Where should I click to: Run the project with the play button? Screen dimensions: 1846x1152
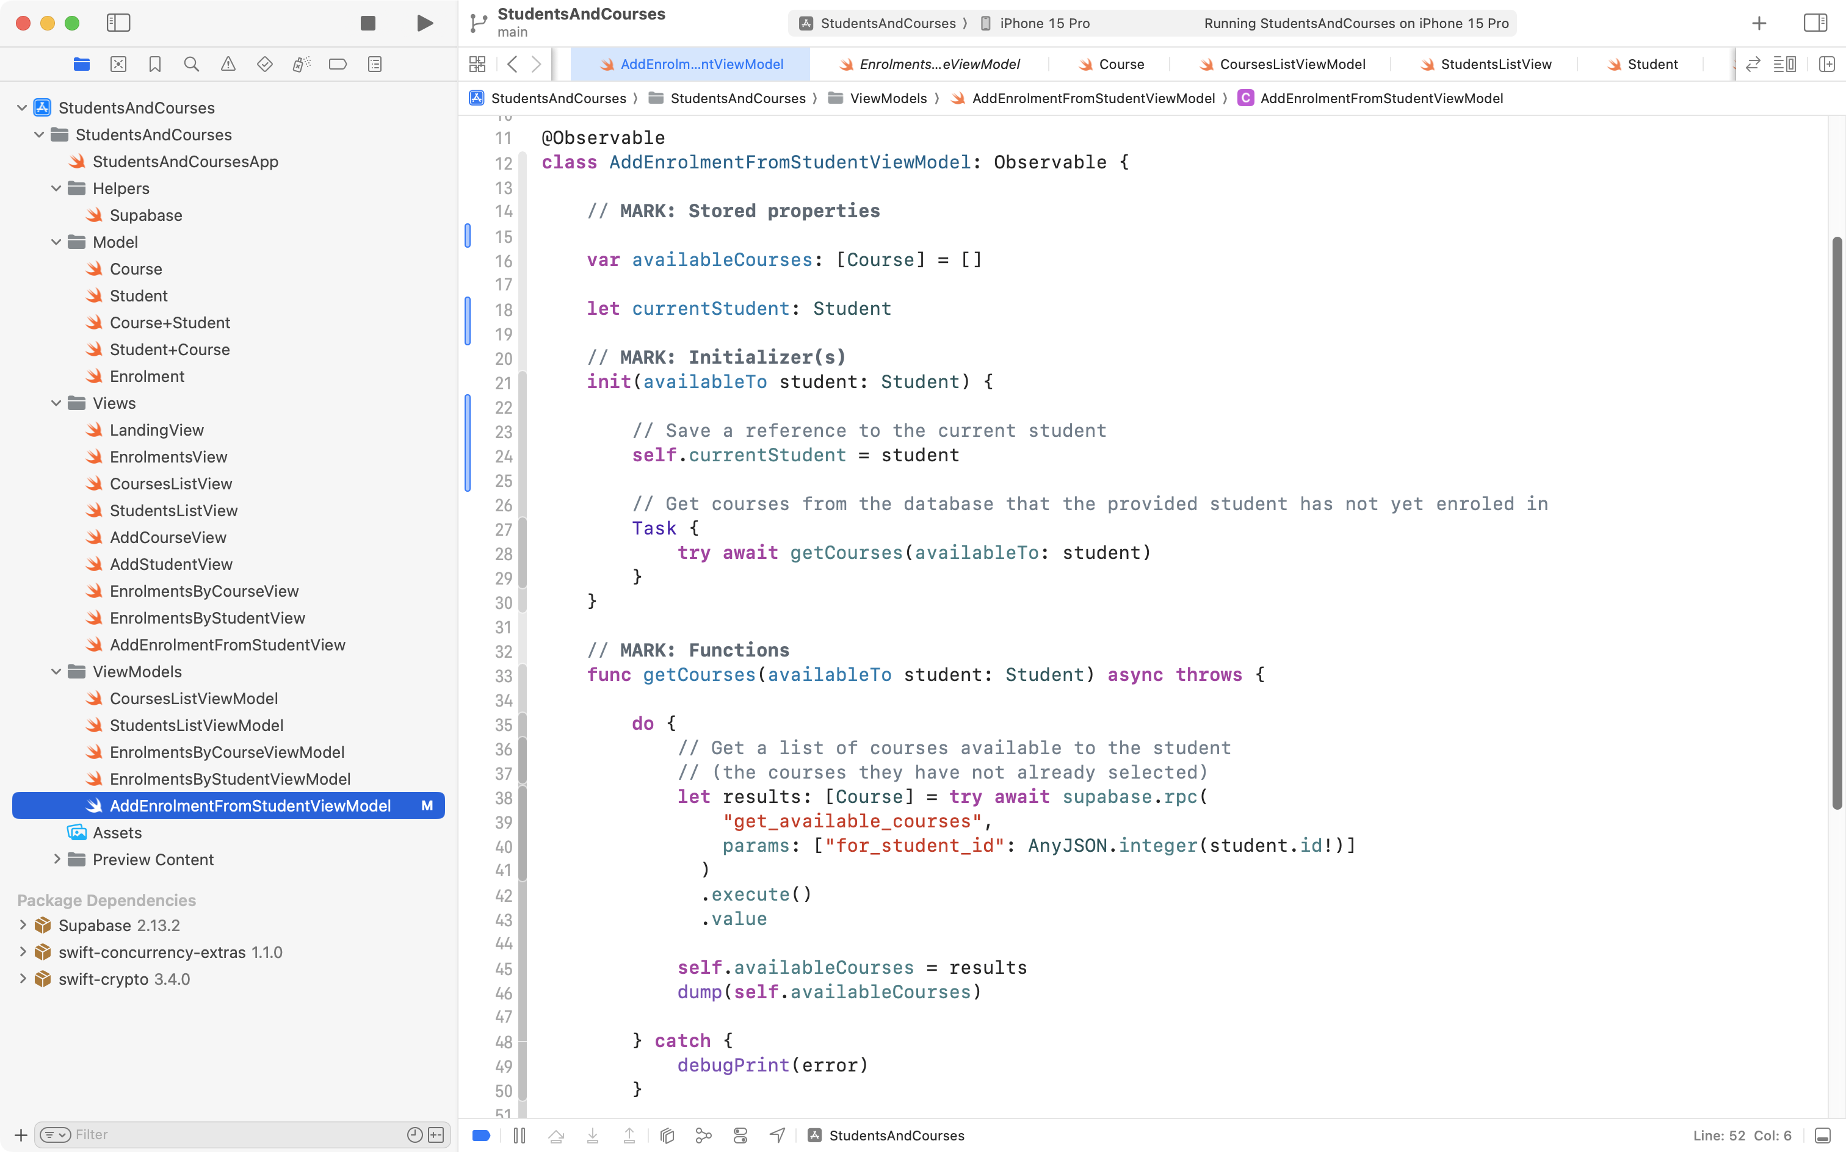click(x=424, y=23)
